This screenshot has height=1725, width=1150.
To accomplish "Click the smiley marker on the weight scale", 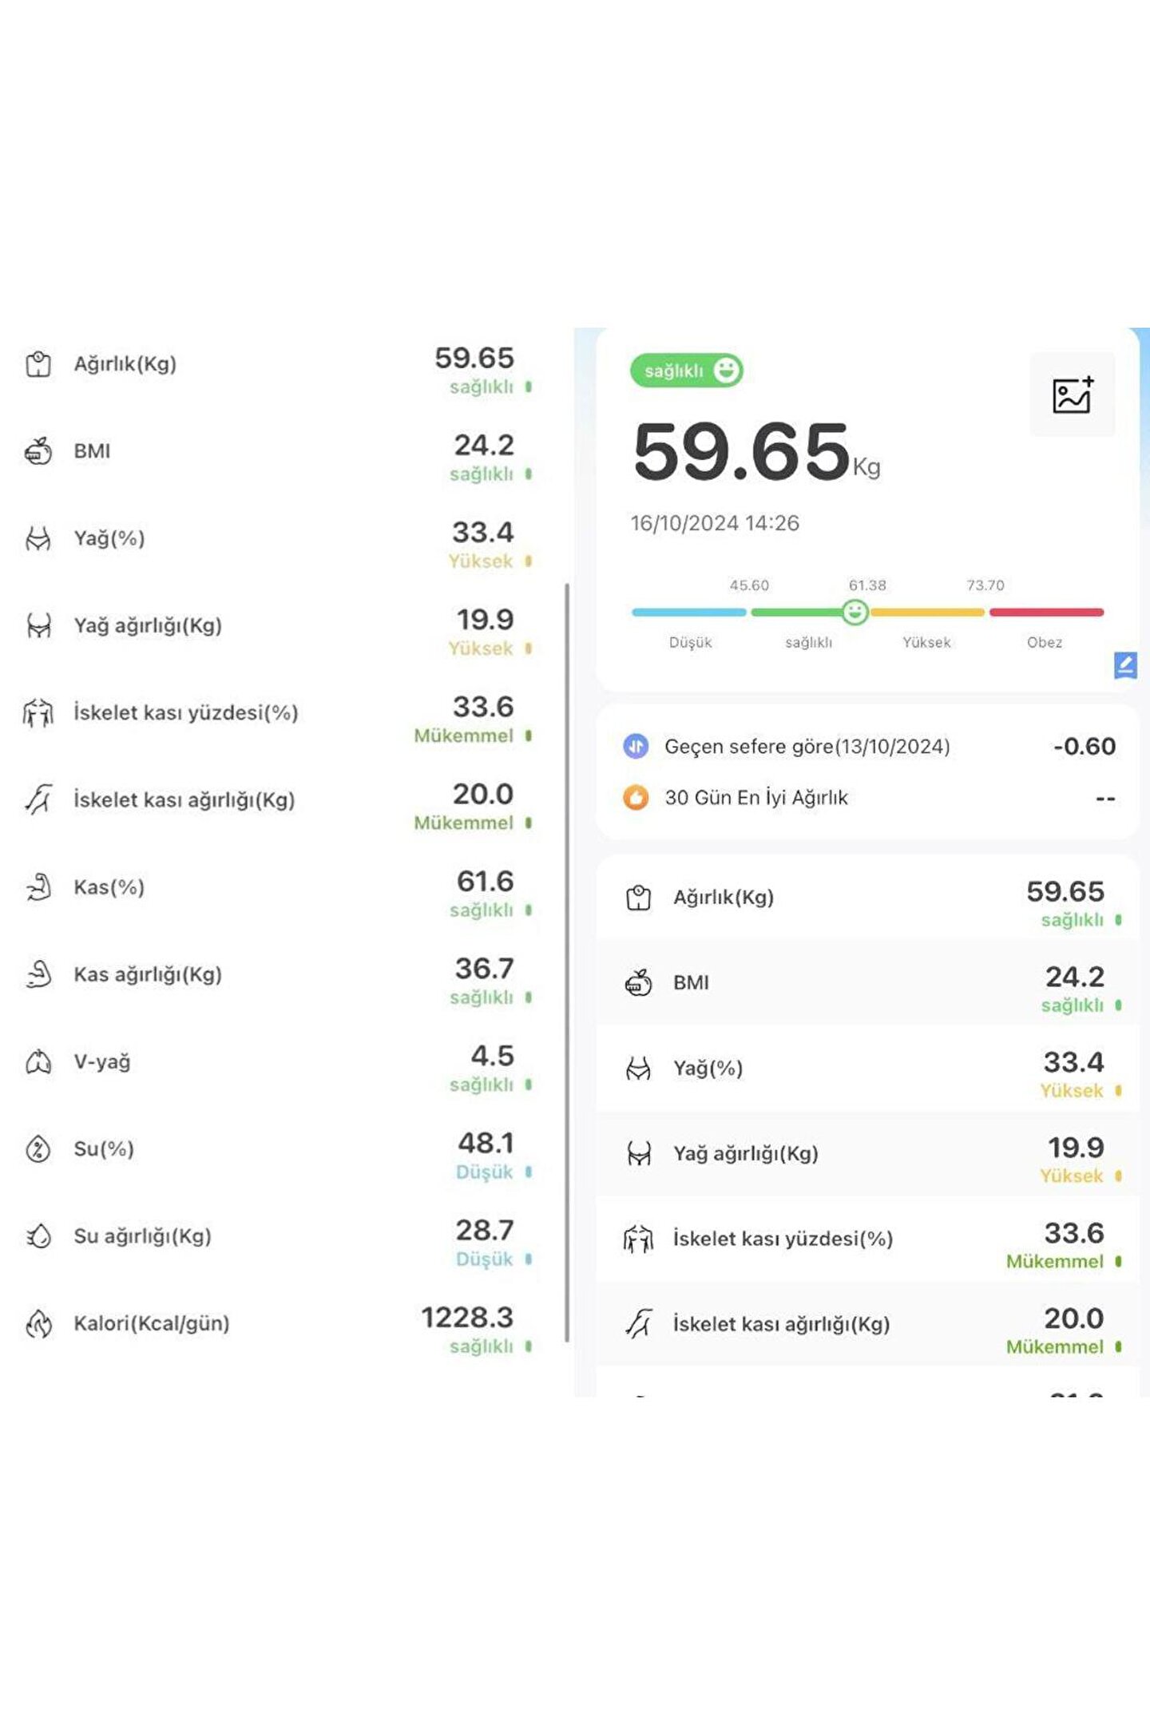I will point(855,613).
